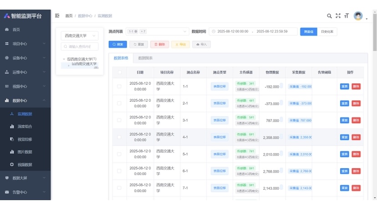
Task: Click the 导出 export button
Action: (x=180, y=44)
